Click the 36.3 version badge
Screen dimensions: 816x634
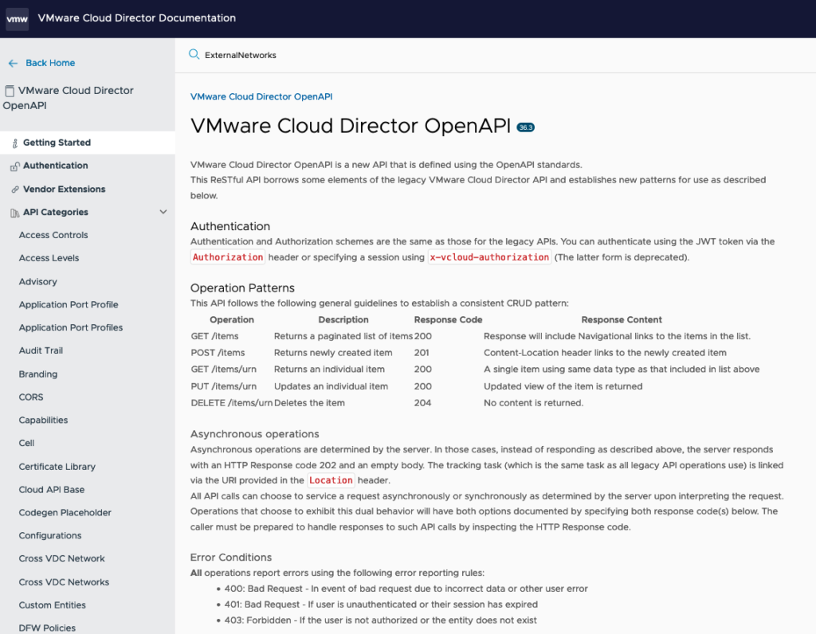point(526,127)
